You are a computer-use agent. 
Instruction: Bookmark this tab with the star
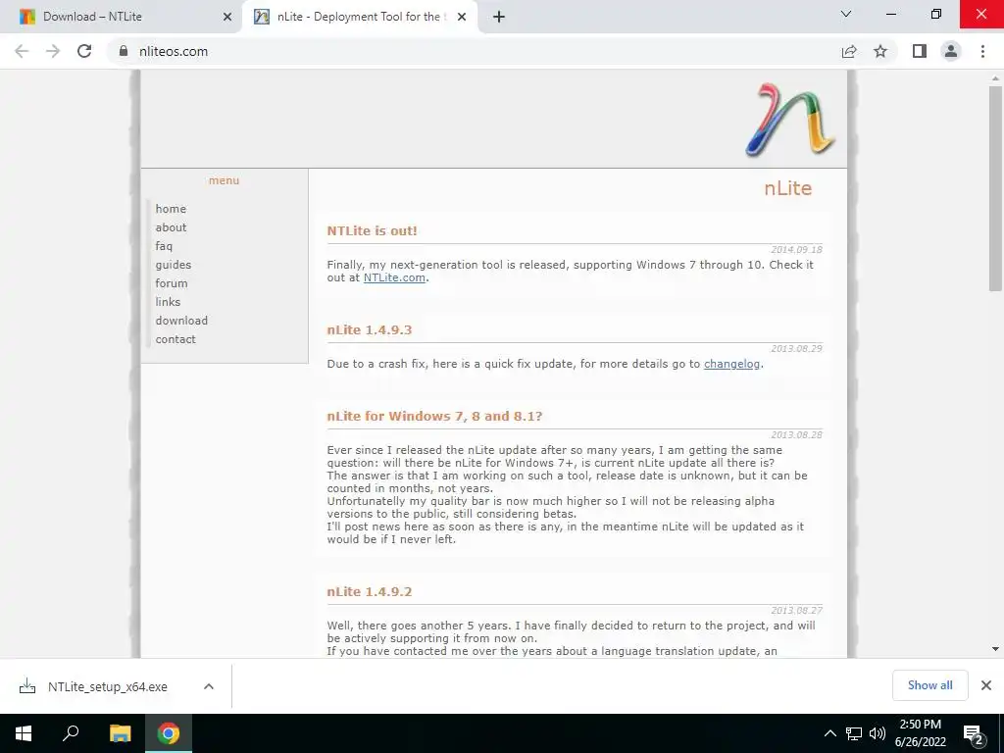click(880, 51)
